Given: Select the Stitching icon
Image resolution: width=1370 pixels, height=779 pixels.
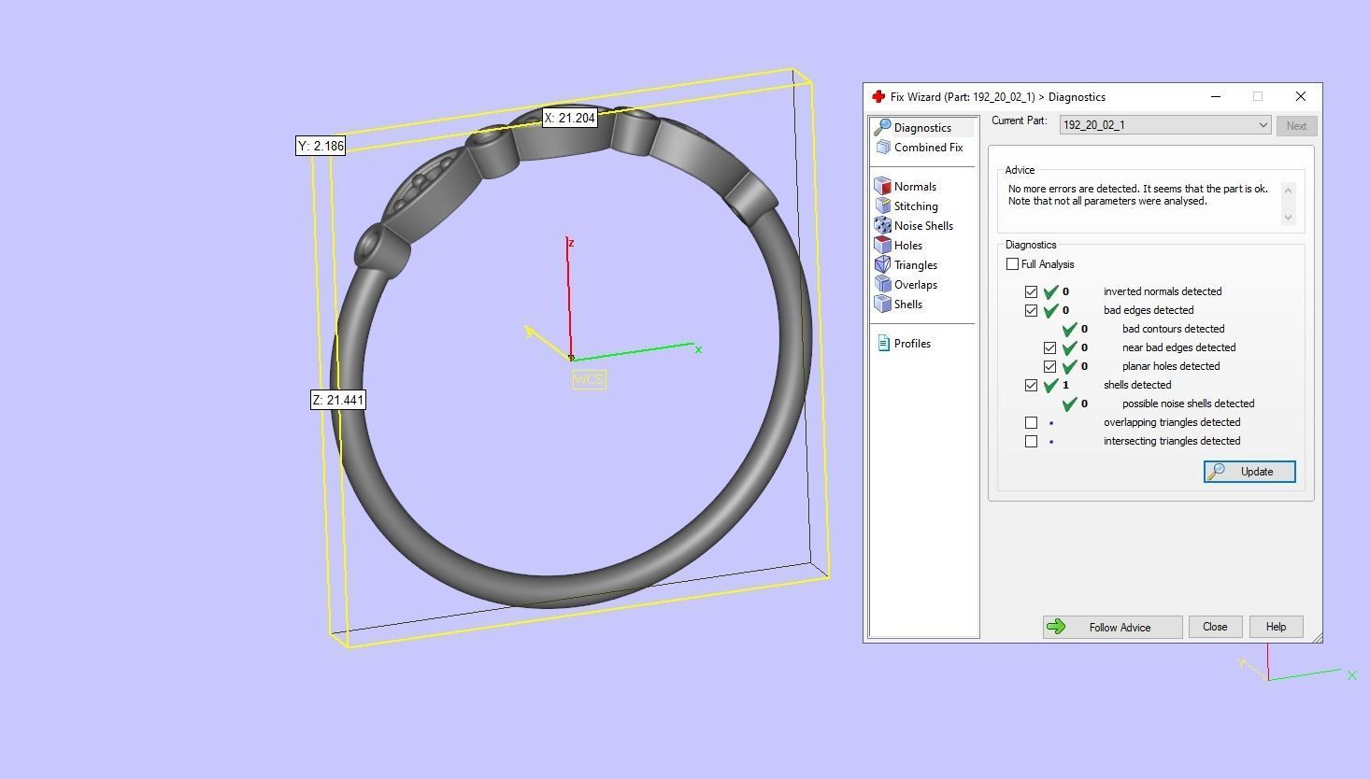Looking at the screenshot, I should 882,206.
